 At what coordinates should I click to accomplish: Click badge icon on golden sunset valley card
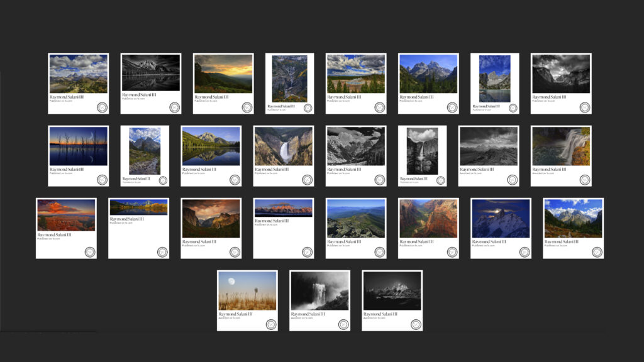pyautogui.click(x=247, y=107)
